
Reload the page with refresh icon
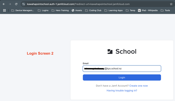(x=16, y=4)
